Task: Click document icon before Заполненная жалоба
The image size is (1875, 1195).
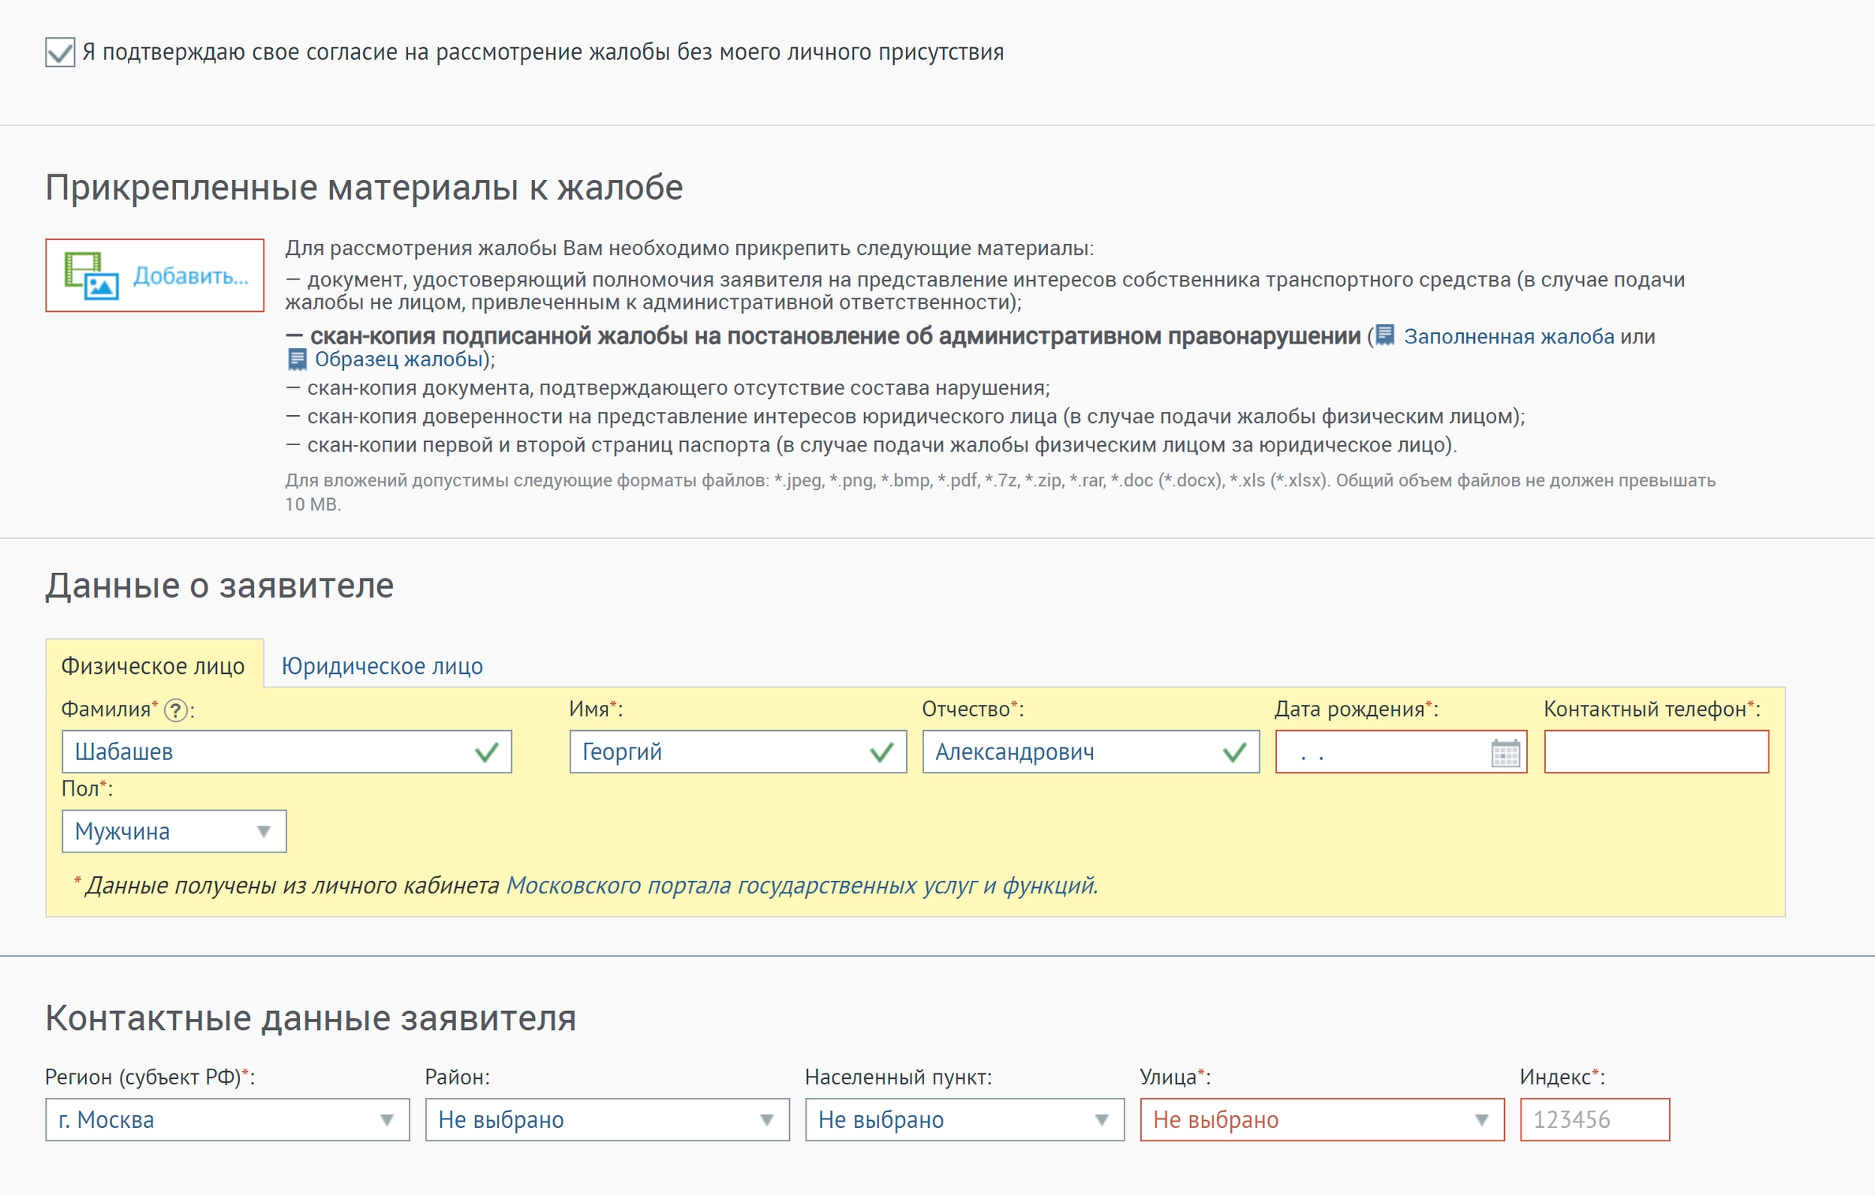Action: 1385,335
